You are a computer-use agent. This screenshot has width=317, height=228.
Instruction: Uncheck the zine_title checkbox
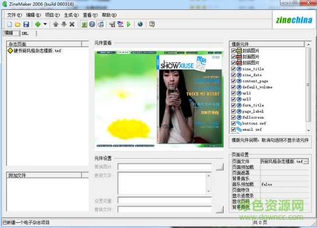[x=234, y=69]
